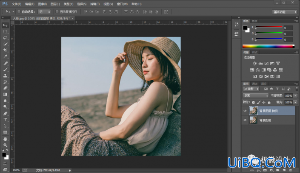Select the Zoom tool in toolbox

[x=5, y=145]
